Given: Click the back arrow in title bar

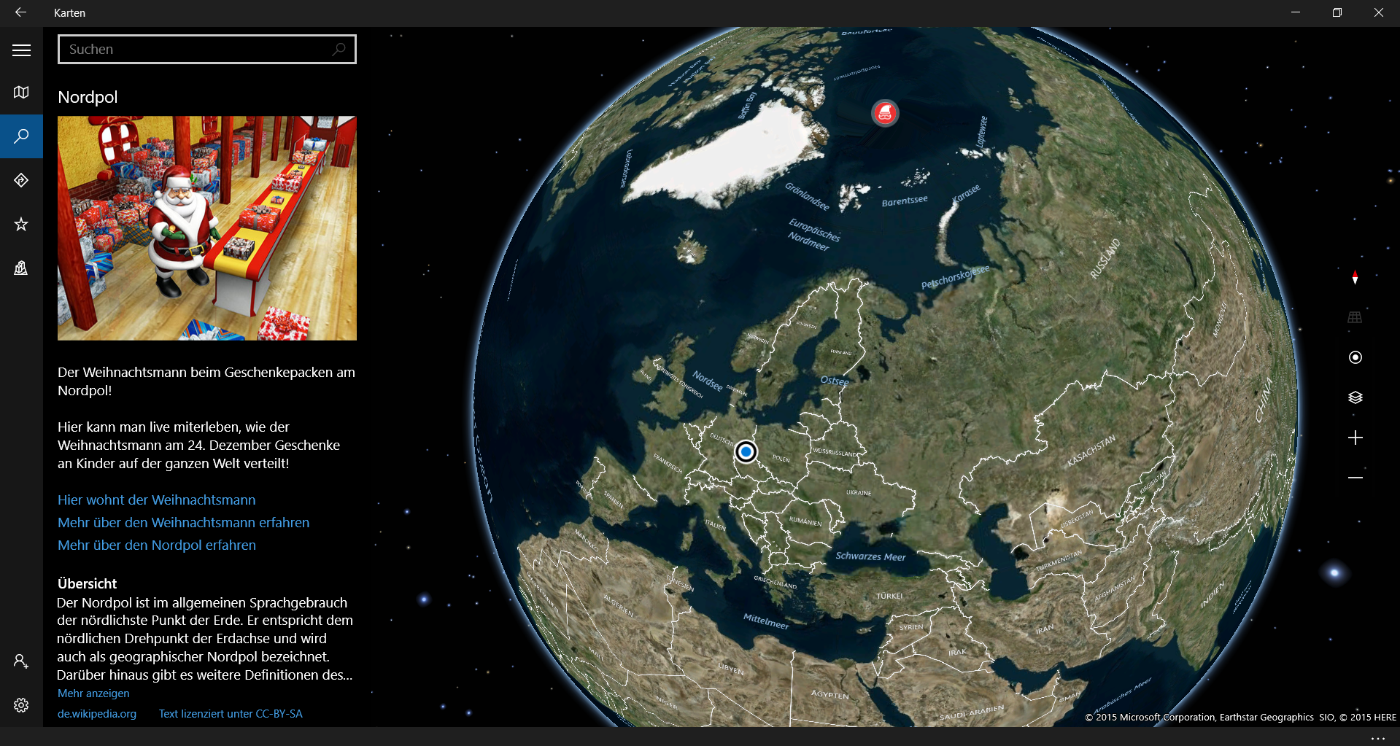Looking at the screenshot, I should (x=20, y=12).
